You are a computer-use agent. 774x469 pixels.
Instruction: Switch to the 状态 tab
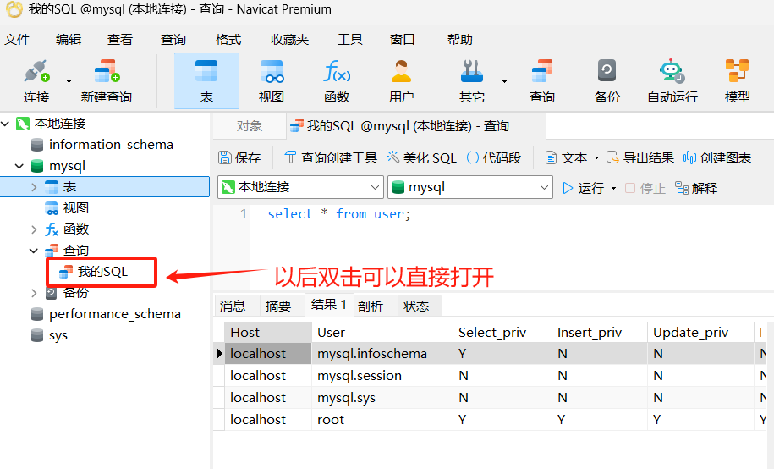tap(416, 306)
